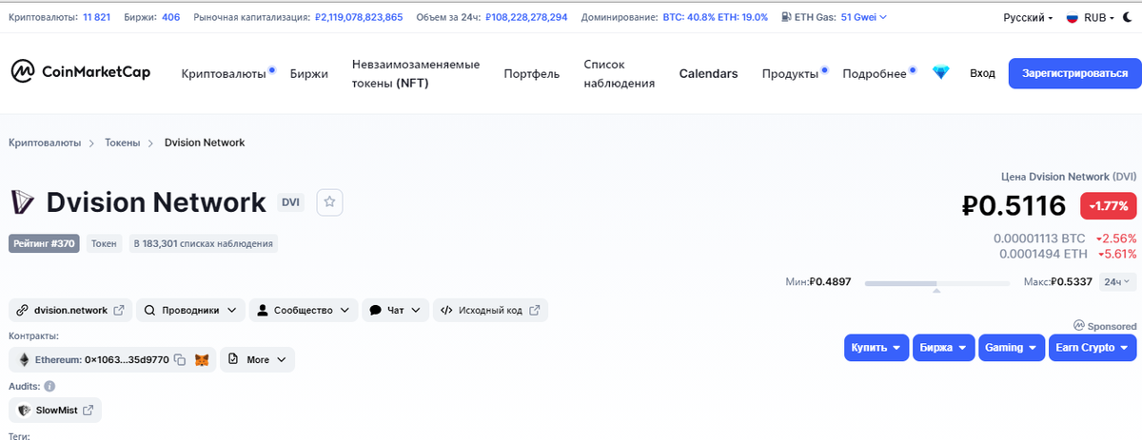Add Dvision Network to watchlist star
The image size is (1142, 440).
[329, 202]
